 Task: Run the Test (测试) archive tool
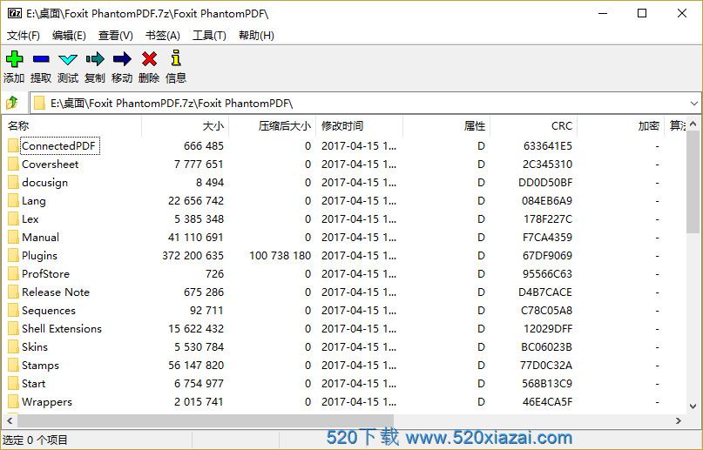68,59
